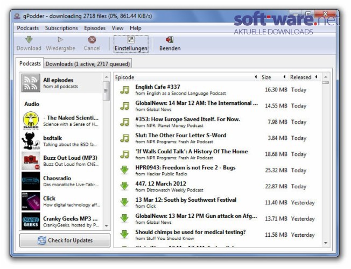Select Buzz Out Loud (MP3) podcast name
Image resolution: width=351 pixels, height=269 pixels.
click(71, 158)
